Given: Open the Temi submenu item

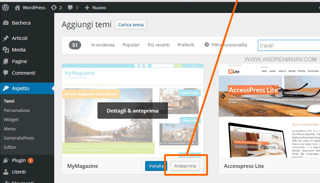Looking at the screenshot, I should [x=9, y=101].
